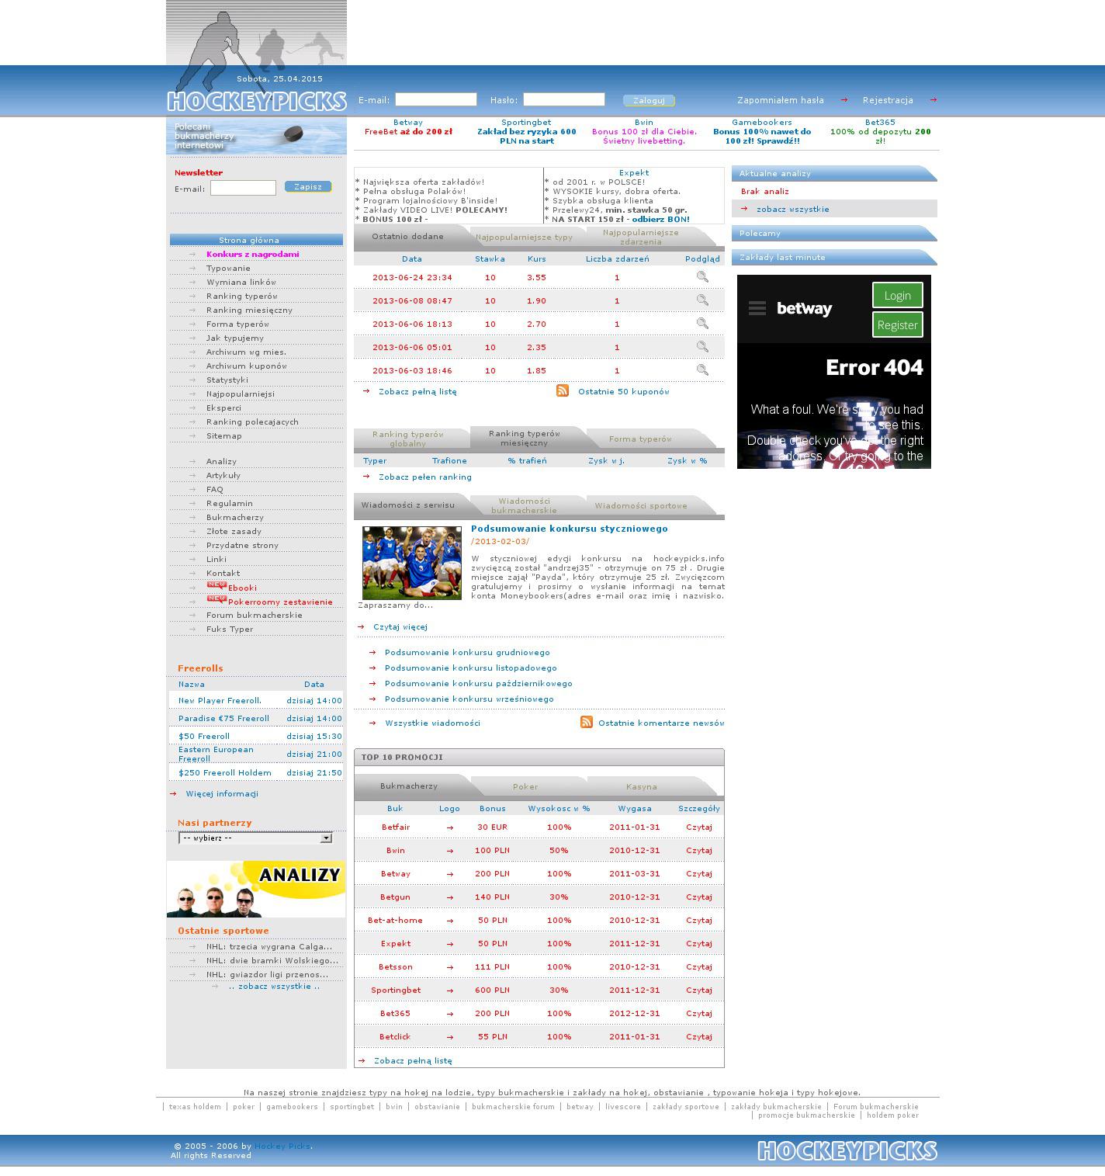Viewport: 1105px width, 1176px height.
Task: Click the newsletter Zapisz button
Action: [x=308, y=187]
